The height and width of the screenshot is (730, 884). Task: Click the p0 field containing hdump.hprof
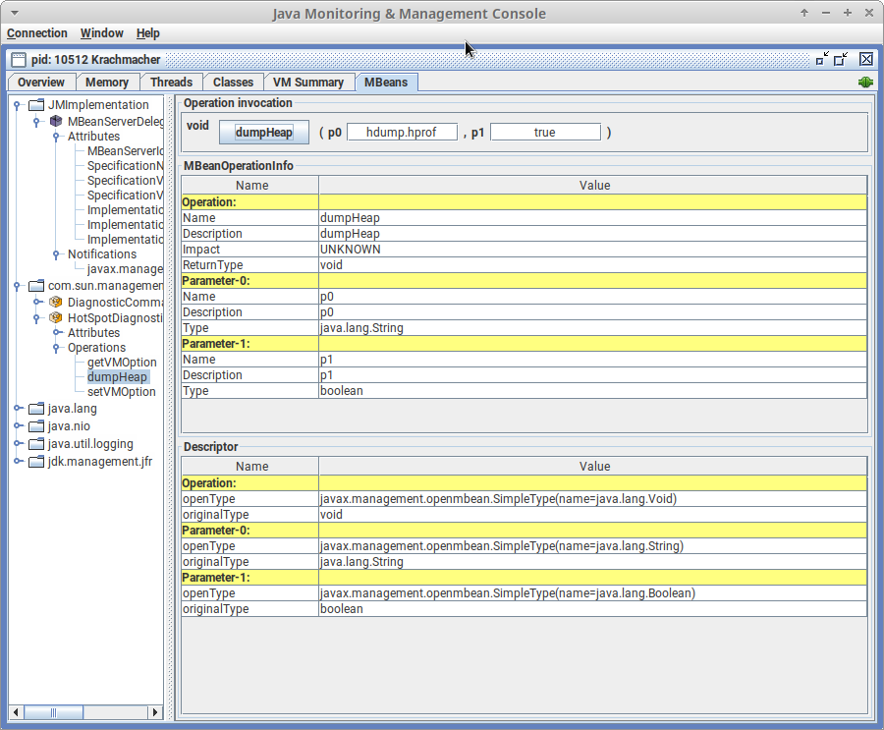tap(403, 132)
